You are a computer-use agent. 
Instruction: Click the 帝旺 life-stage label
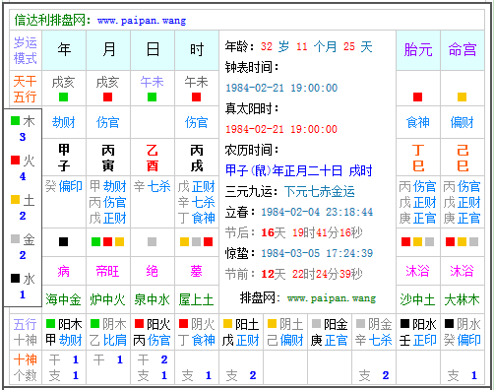(107, 272)
